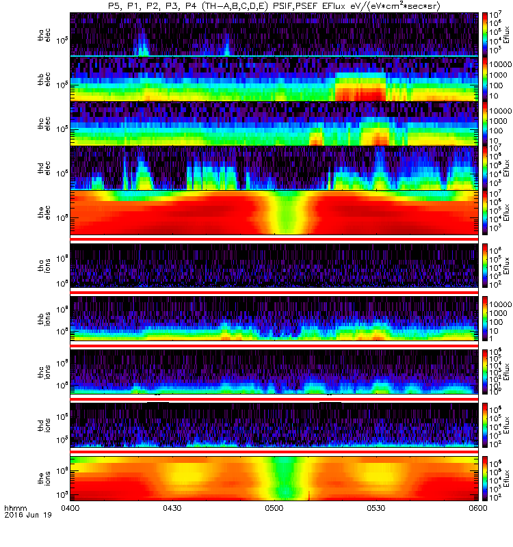This screenshot has width=513, height=547.
Task: Pick the color bar beside thc elec panel
Action: (485, 123)
